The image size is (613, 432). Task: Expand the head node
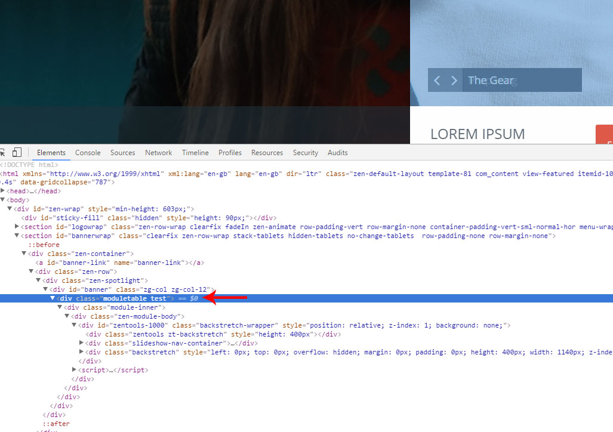[x=3, y=191]
